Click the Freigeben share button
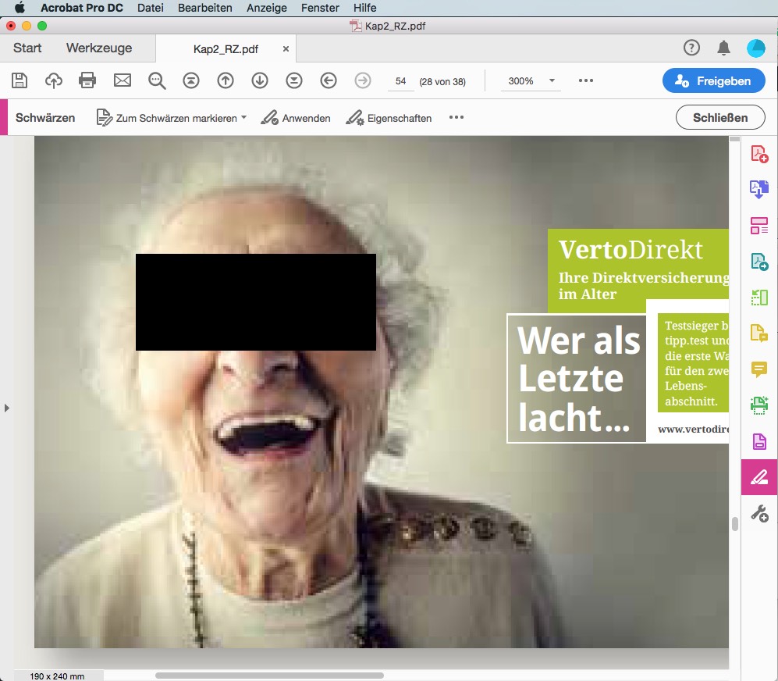Viewport: 778px width, 681px height. pyautogui.click(x=713, y=80)
